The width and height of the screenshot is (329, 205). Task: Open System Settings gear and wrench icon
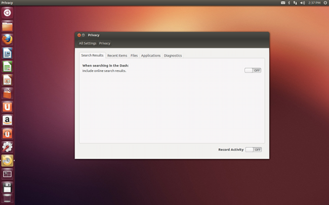tap(8, 147)
